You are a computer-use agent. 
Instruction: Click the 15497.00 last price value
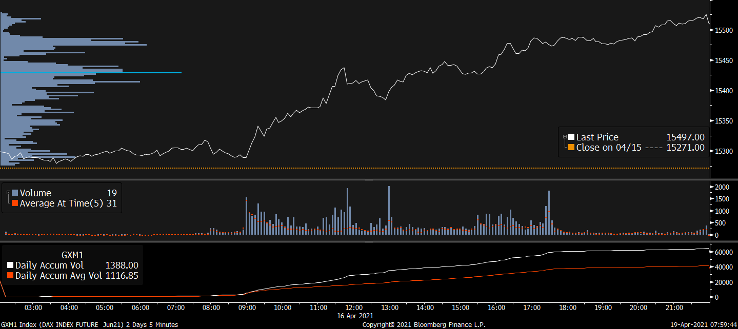click(685, 137)
